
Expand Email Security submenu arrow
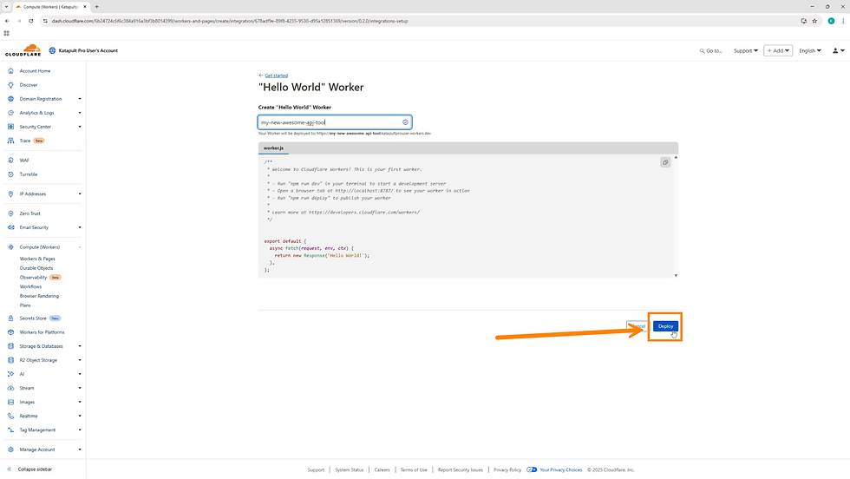[80, 228]
